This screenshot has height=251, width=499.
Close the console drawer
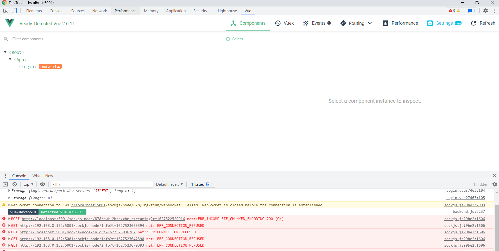click(x=495, y=176)
